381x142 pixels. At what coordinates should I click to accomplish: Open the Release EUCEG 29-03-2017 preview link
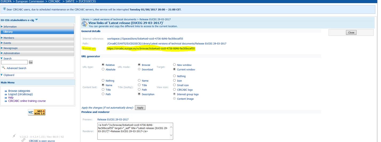point(113,119)
